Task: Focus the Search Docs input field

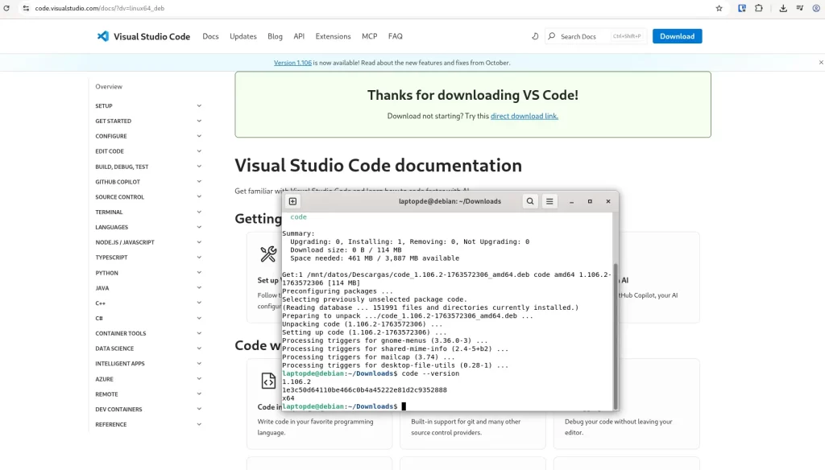Action: 595,36
